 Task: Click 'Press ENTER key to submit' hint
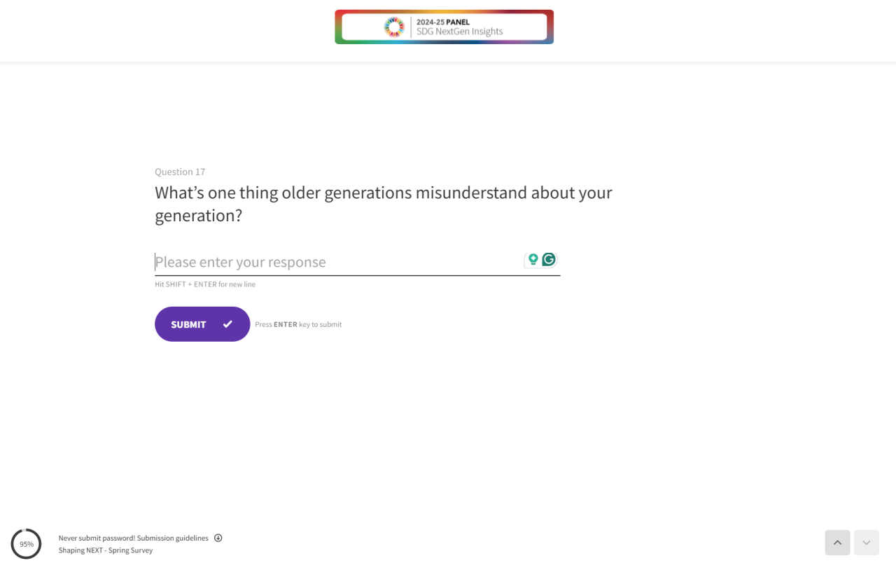(298, 324)
